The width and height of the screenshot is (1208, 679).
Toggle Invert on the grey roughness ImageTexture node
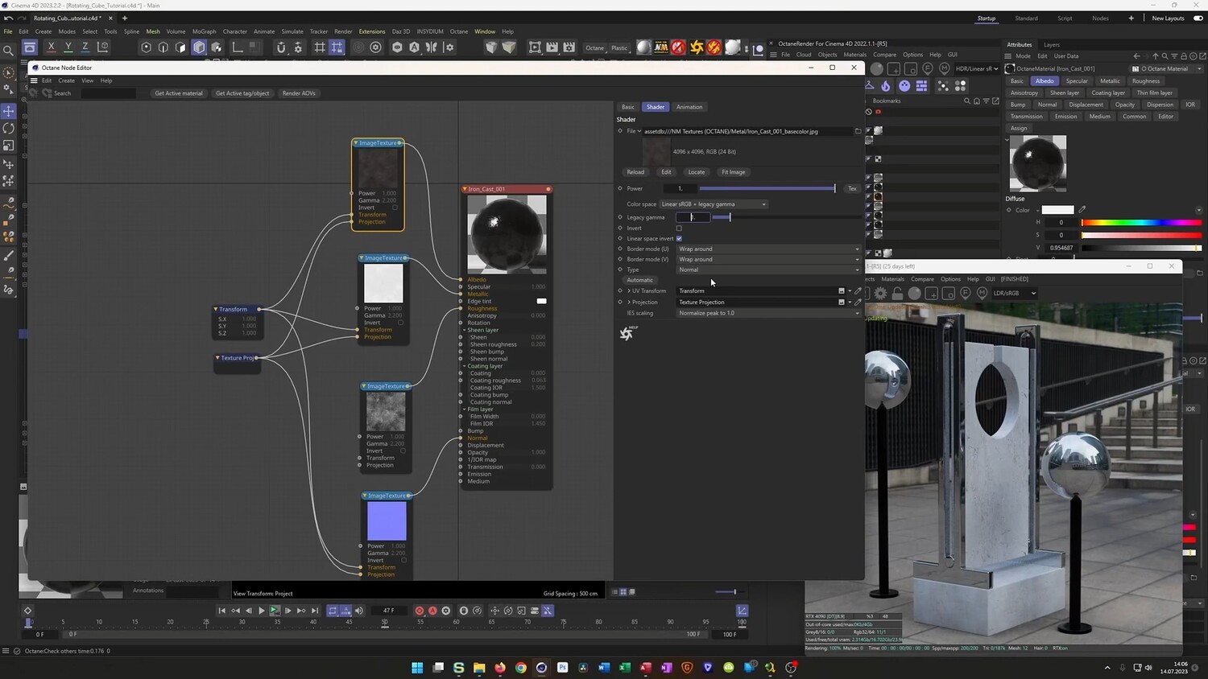403,451
